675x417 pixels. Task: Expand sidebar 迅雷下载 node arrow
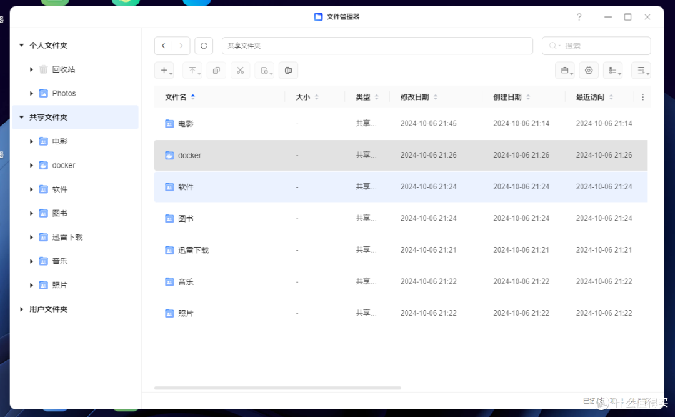click(x=31, y=237)
